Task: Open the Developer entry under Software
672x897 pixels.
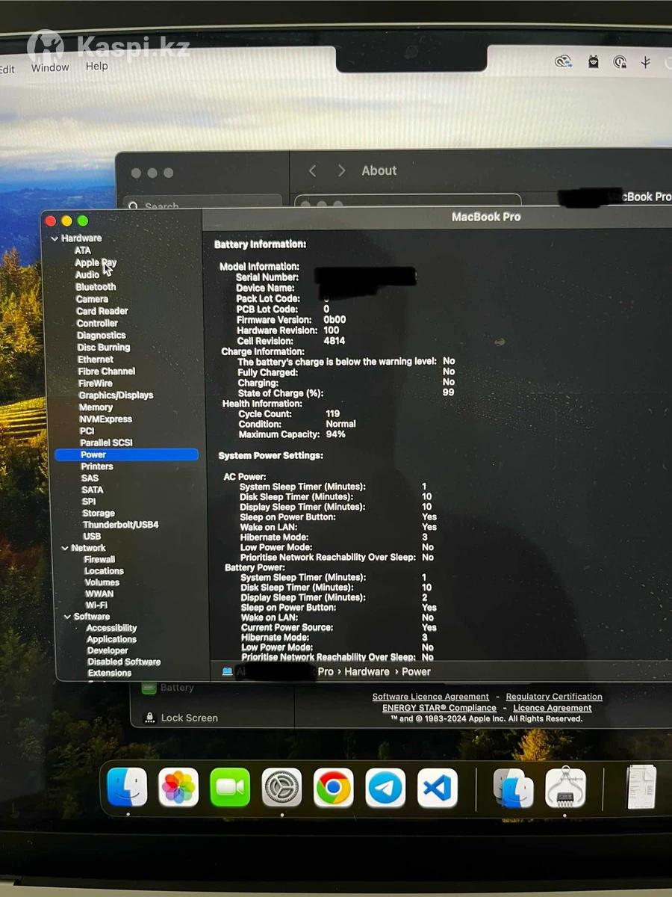Action: click(108, 650)
